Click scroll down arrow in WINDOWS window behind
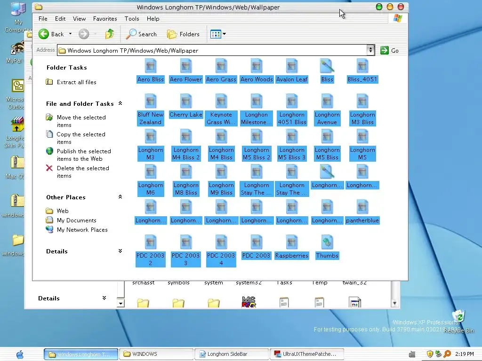Viewport: 482px width, 361px height. pyautogui.click(x=394, y=303)
